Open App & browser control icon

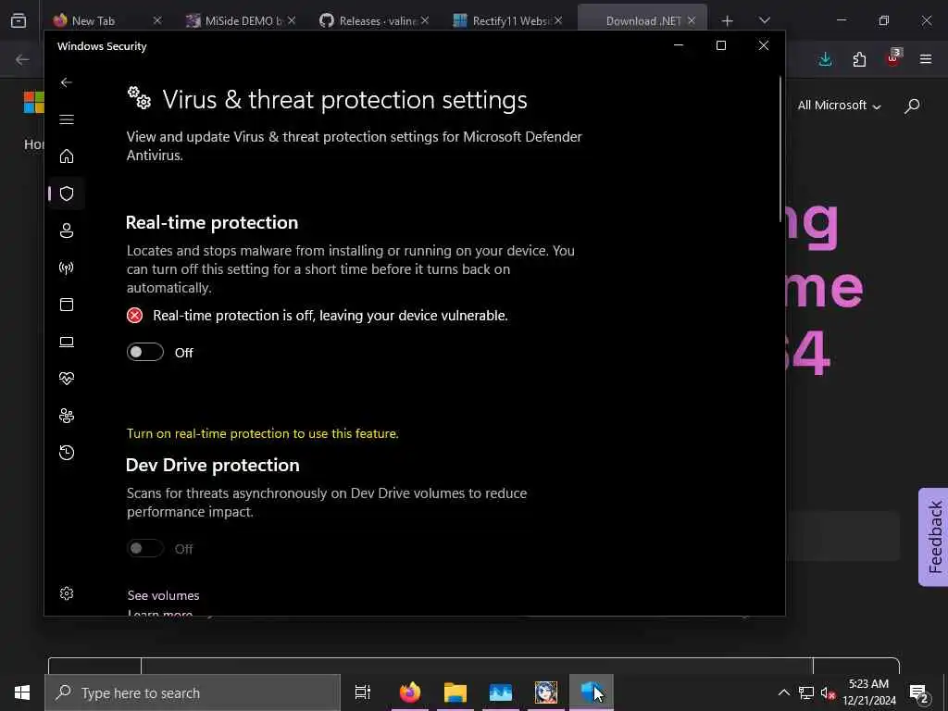click(x=67, y=305)
